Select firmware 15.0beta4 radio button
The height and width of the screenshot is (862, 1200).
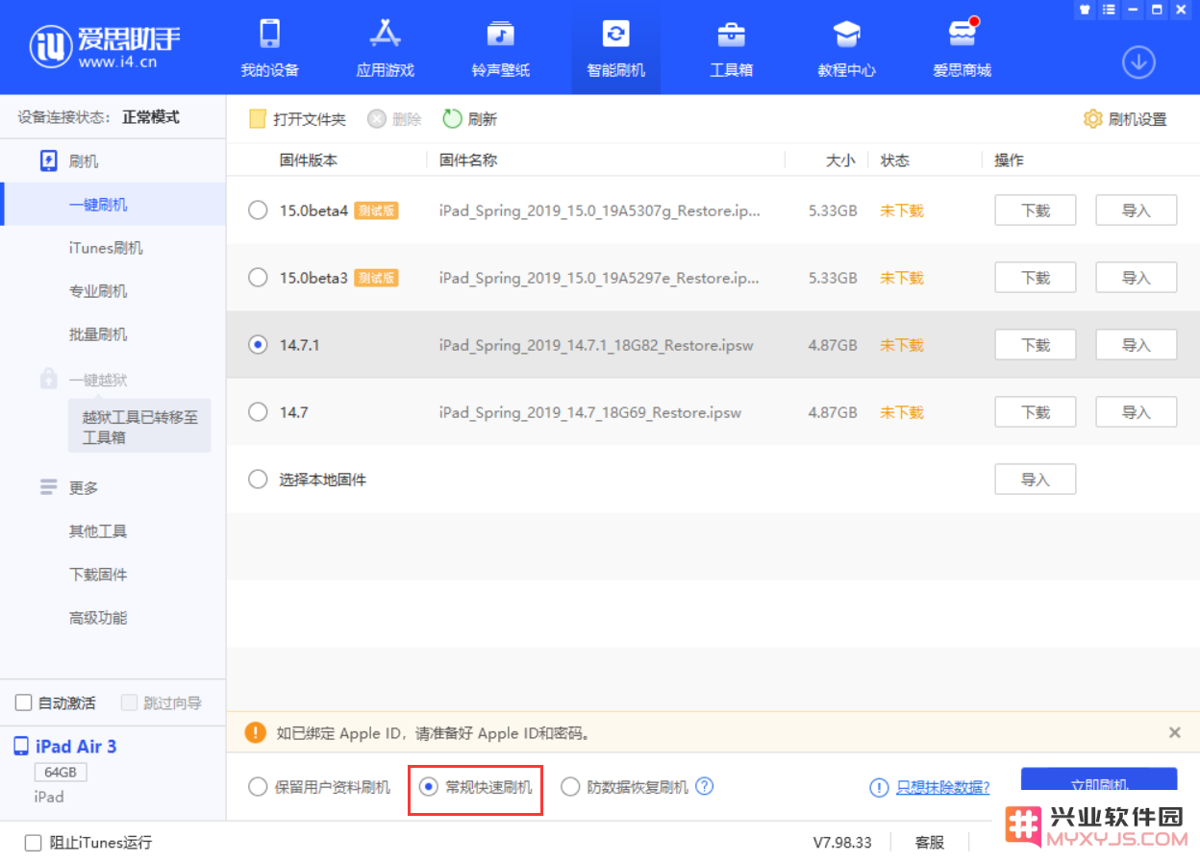pyautogui.click(x=258, y=210)
